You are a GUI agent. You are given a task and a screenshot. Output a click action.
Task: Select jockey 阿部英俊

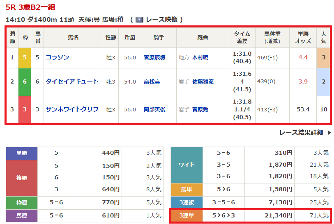point(154,110)
